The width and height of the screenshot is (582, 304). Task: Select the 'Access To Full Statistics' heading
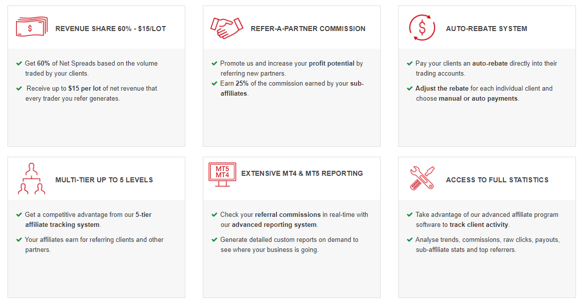tap(497, 180)
